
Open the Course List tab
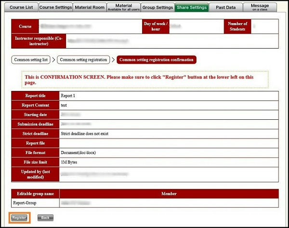tap(22, 7)
